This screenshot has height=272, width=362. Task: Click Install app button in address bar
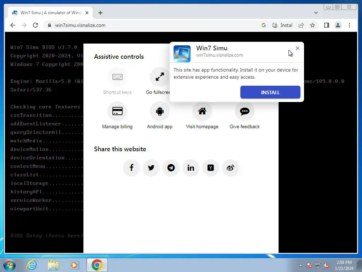[x=282, y=25]
